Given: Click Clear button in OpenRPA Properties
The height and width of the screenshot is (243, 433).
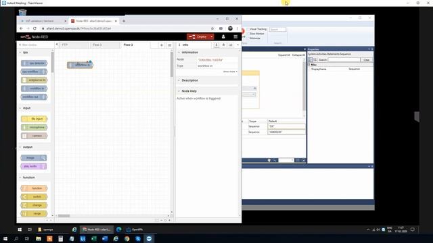Looking at the screenshot, I should [367, 60].
